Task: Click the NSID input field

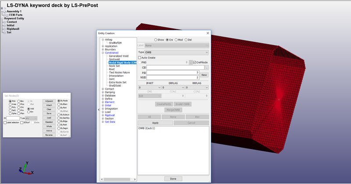Action: [x=173, y=77]
